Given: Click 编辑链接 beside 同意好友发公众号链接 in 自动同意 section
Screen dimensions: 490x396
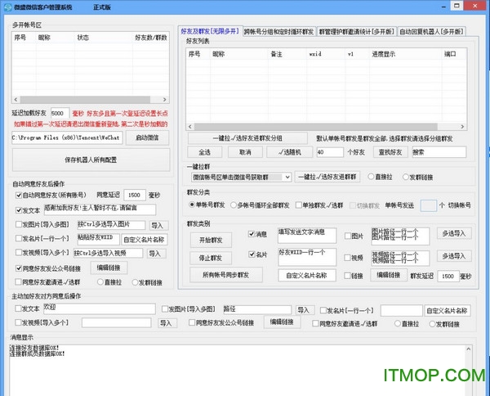Looking at the screenshot, I should click(109, 268).
